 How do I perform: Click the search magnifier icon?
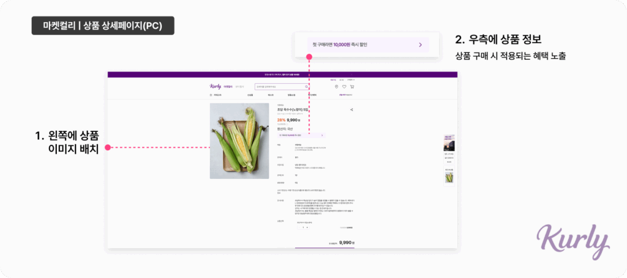(x=306, y=87)
